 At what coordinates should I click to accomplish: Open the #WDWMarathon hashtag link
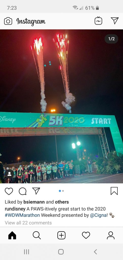(22, 215)
